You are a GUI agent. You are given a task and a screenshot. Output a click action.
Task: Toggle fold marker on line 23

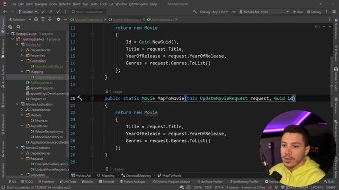point(92,120)
